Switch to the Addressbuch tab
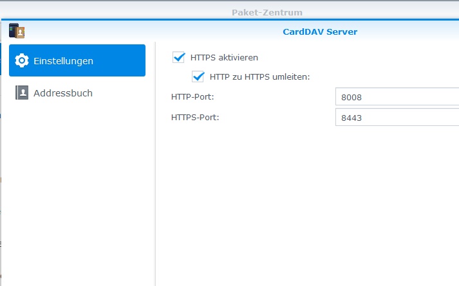 point(77,93)
